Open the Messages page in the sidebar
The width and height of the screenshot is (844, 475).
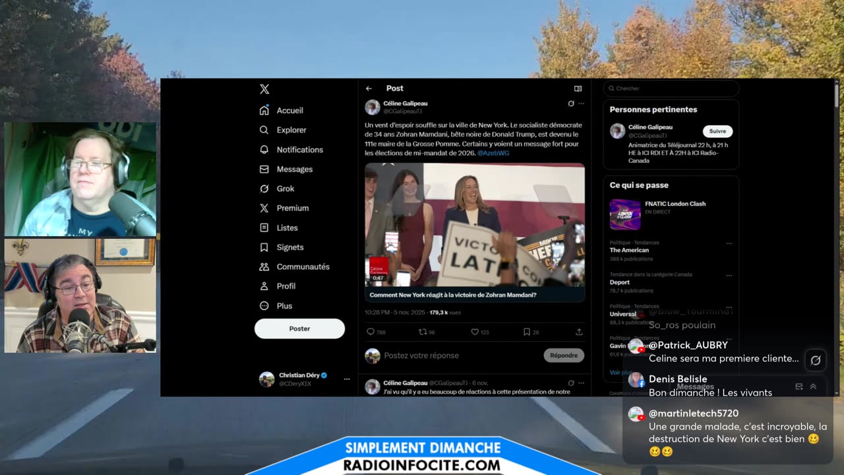click(286, 169)
